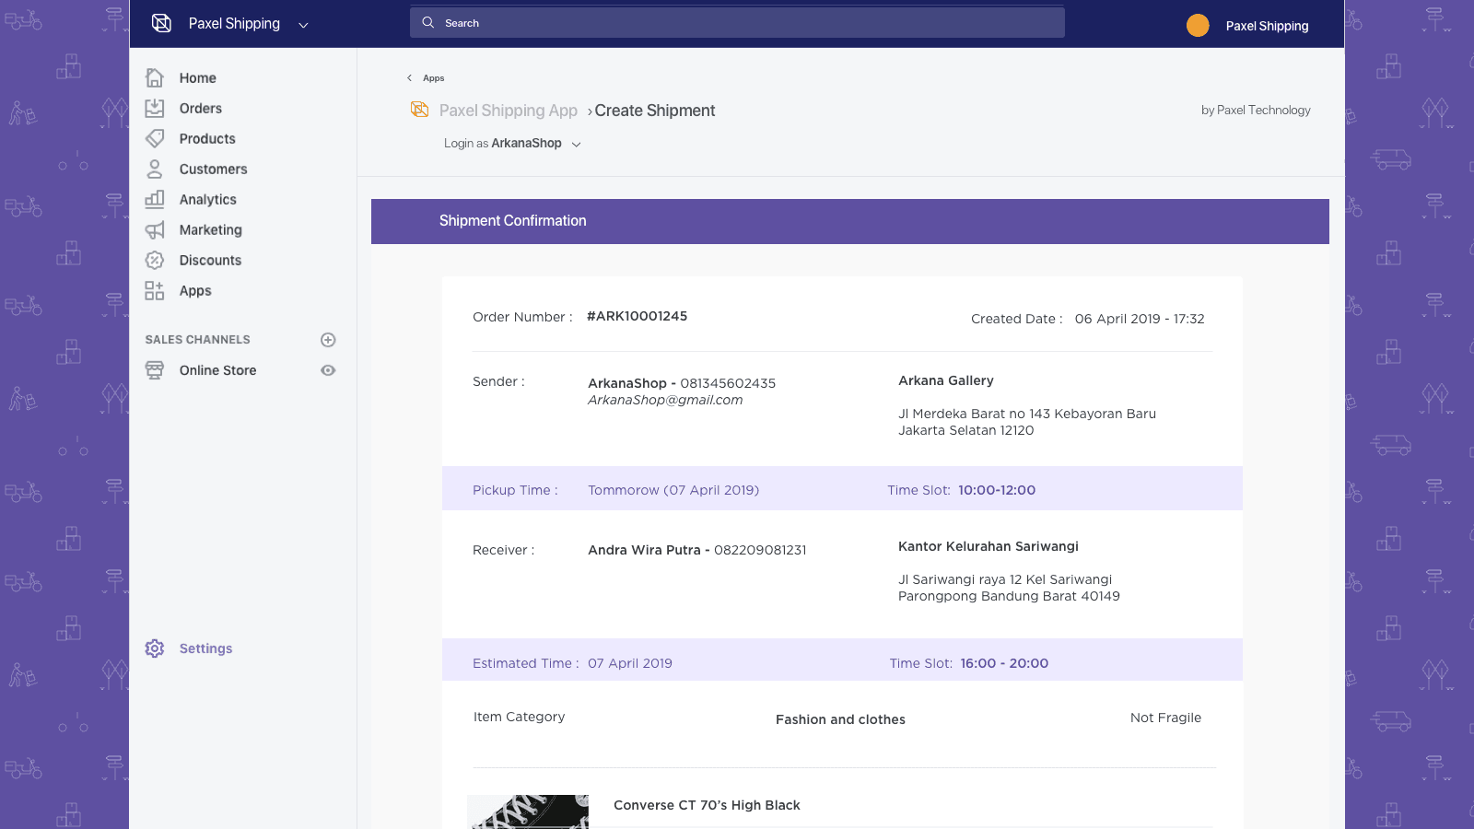Click into the Search field
The width and height of the screenshot is (1474, 829).
click(x=737, y=23)
